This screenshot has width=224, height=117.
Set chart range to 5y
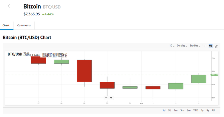coord(208,110)
